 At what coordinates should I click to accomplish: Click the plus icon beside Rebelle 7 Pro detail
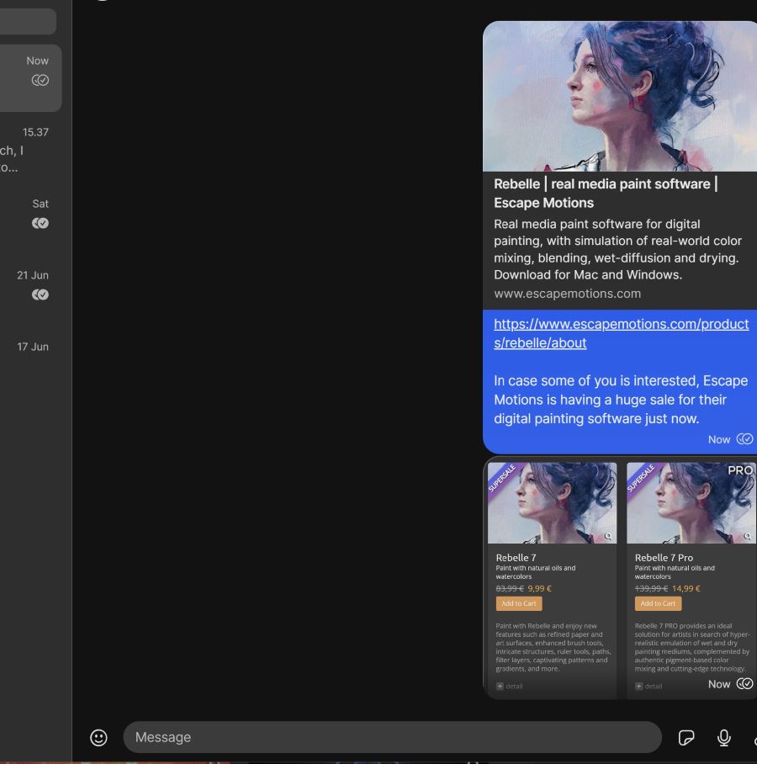coord(638,686)
